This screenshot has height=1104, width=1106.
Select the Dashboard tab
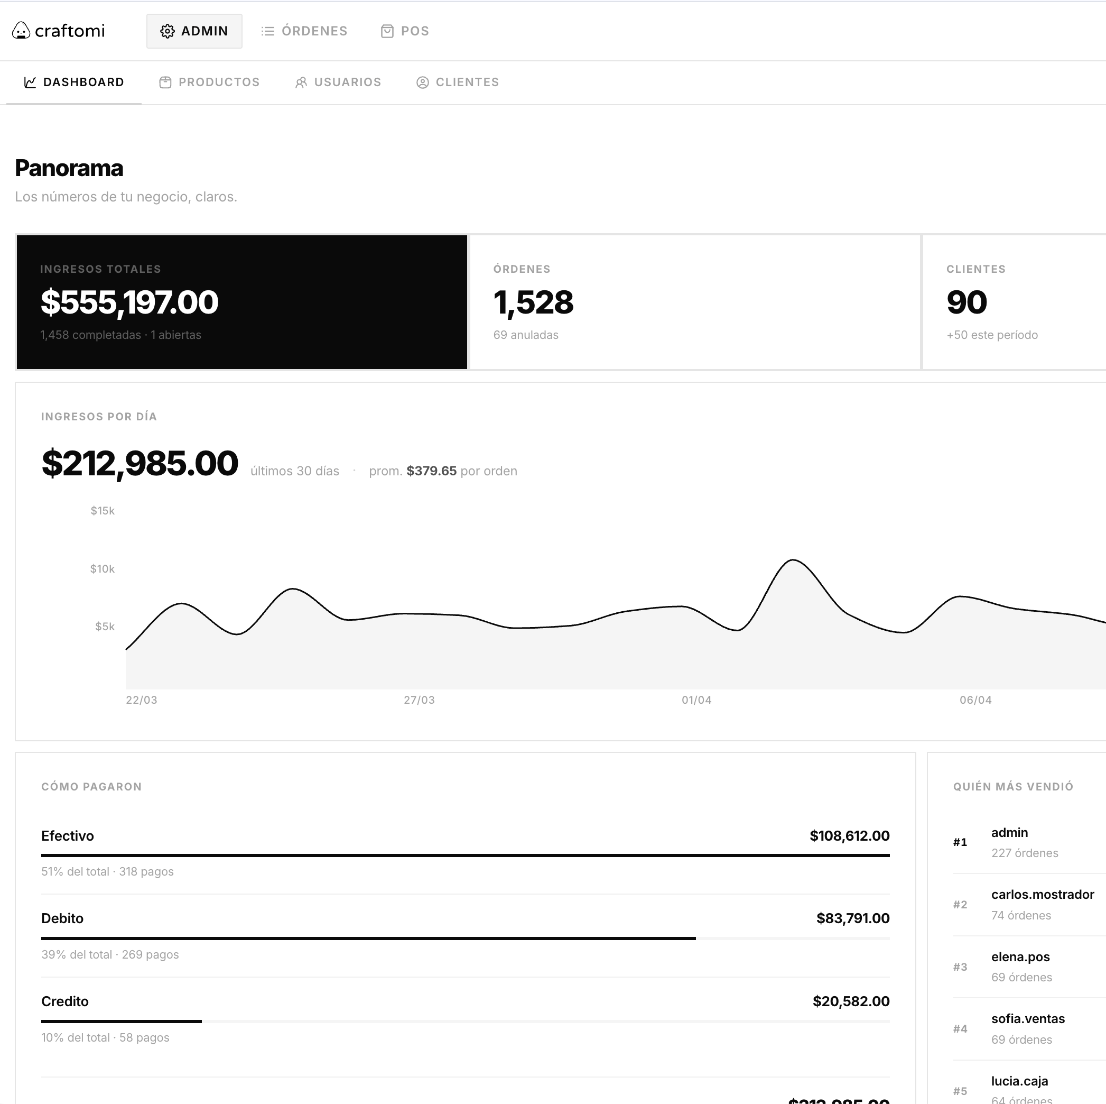tap(74, 82)
